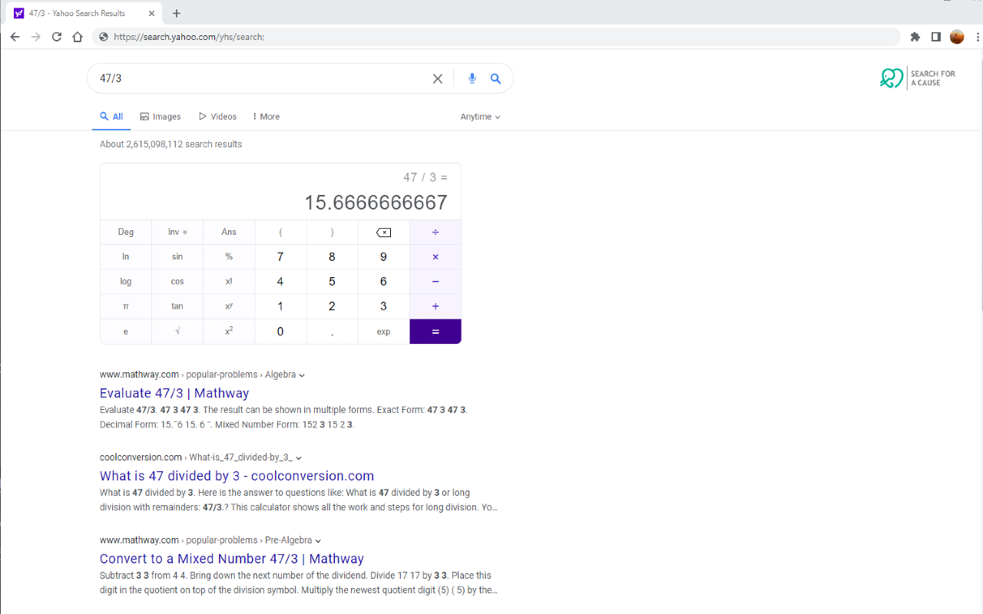
Task: Click the calculator equals key
Action: click(x=435, y=332)
